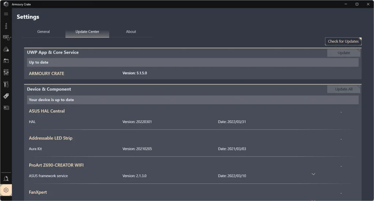This screenshot has height=201, width=374.
Task: Click the Settings gear icon
Action: [6, 190]
